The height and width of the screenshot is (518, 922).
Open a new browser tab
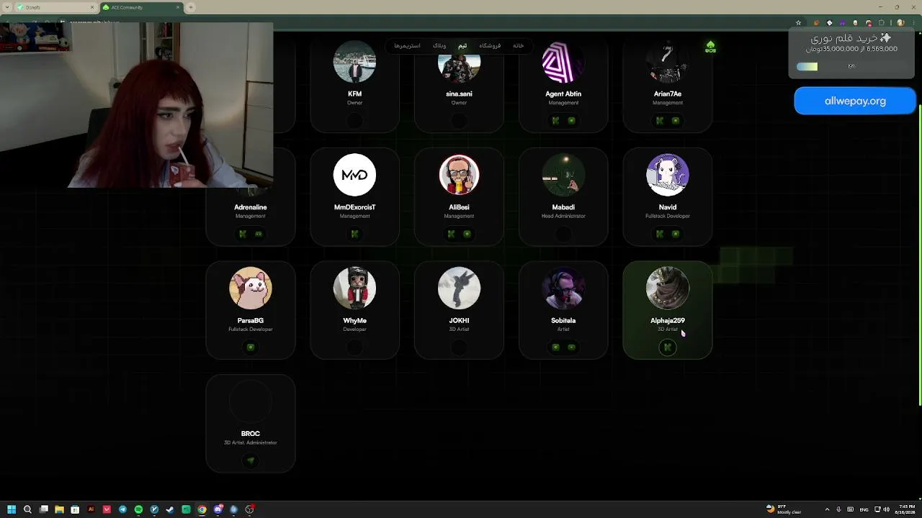(x=191, y=7)
